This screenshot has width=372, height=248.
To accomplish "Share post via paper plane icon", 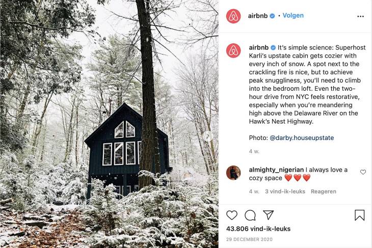I will tap(269, 215).
